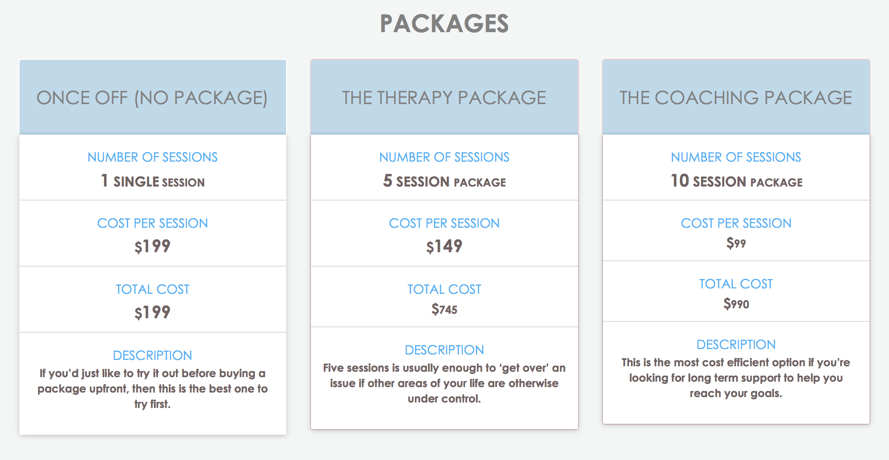Click '10 Session Package' text
This screenshot has width=889, height=460.
736,181
